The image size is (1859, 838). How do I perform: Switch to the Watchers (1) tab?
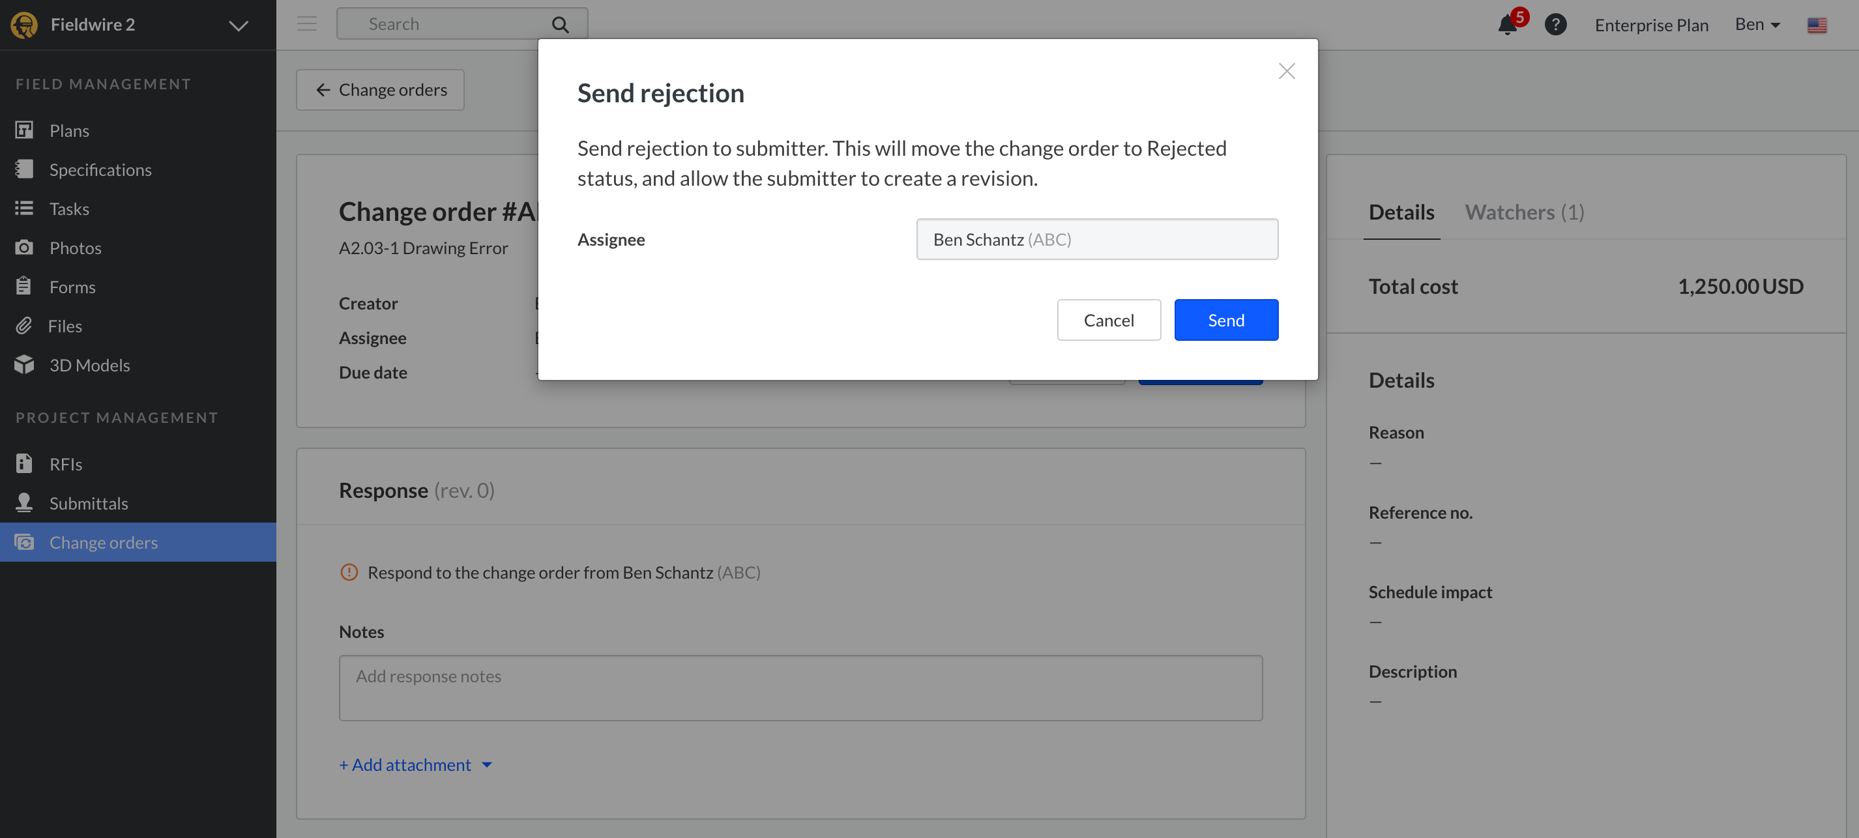(1523, 212)
